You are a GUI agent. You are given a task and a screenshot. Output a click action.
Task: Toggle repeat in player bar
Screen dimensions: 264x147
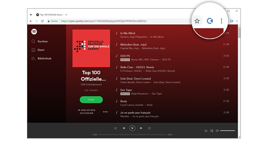tap(149, 128)
